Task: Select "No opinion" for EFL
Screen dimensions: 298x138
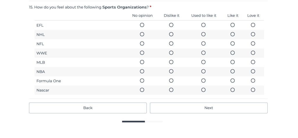Action: click(142, 25)
